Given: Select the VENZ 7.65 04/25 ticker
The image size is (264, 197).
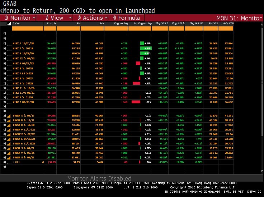Looking at the screenshot, I should click(23, 74).
